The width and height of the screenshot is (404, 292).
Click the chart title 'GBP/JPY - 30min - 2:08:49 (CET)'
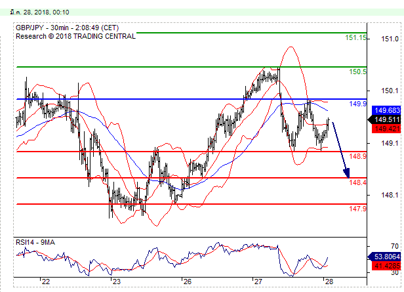68,28
